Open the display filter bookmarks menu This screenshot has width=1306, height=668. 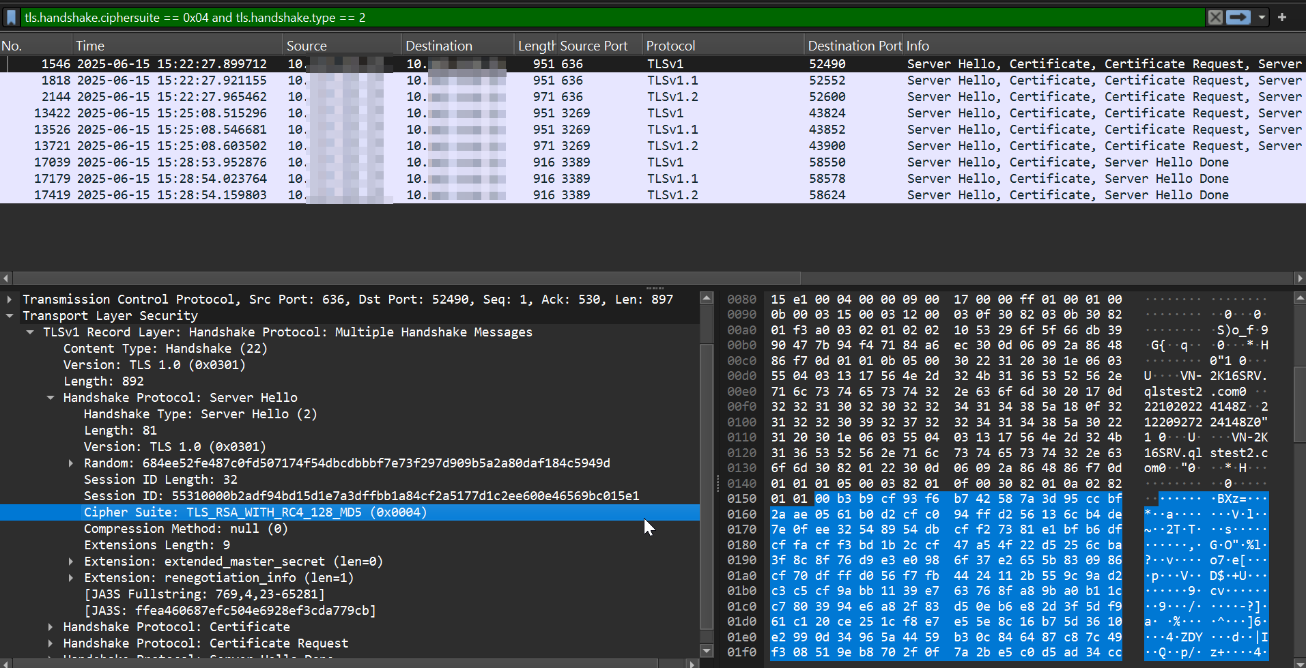pos(12,17)
